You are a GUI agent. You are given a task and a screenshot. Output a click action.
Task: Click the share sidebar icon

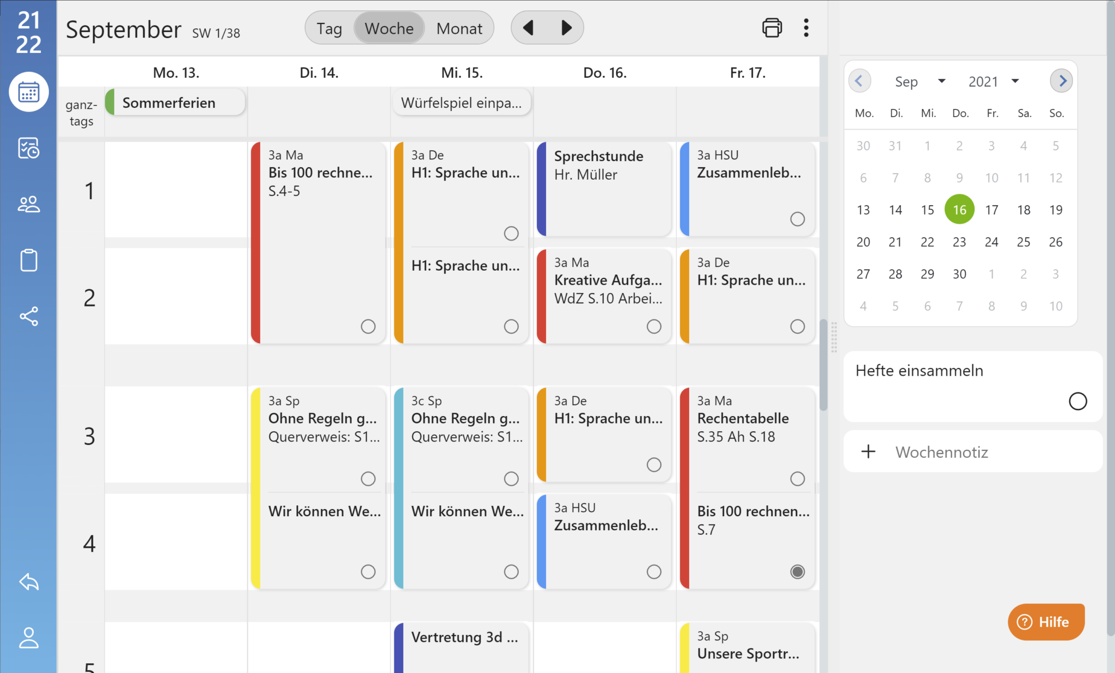[x=29, y=316]
